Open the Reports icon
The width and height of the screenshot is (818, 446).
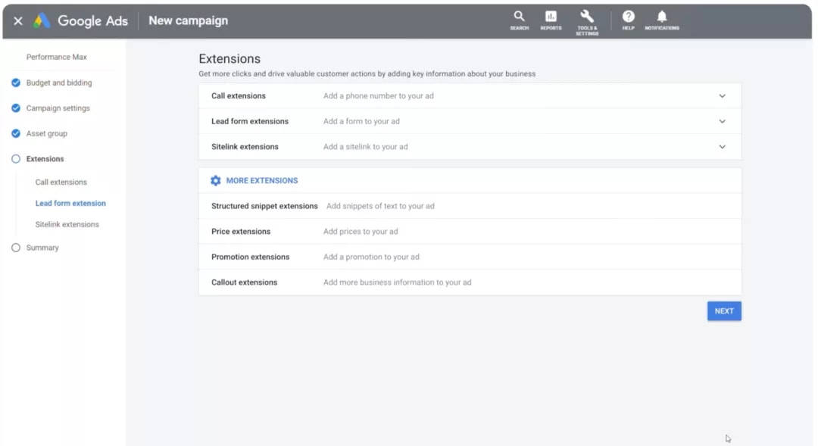click(x=551, y=17)
